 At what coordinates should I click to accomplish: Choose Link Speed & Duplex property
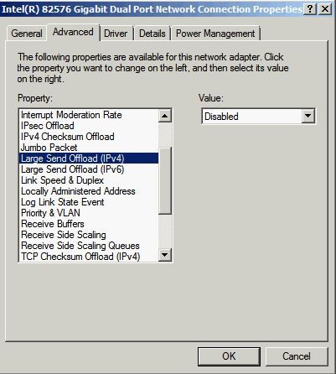[89, 180]
